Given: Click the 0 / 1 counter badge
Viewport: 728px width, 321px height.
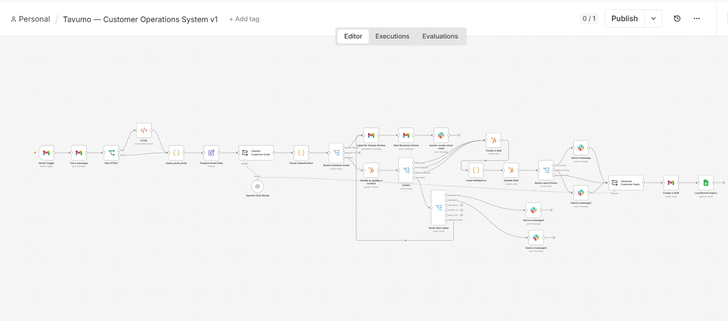Looking at the screenshot, I should coord(589,19).
